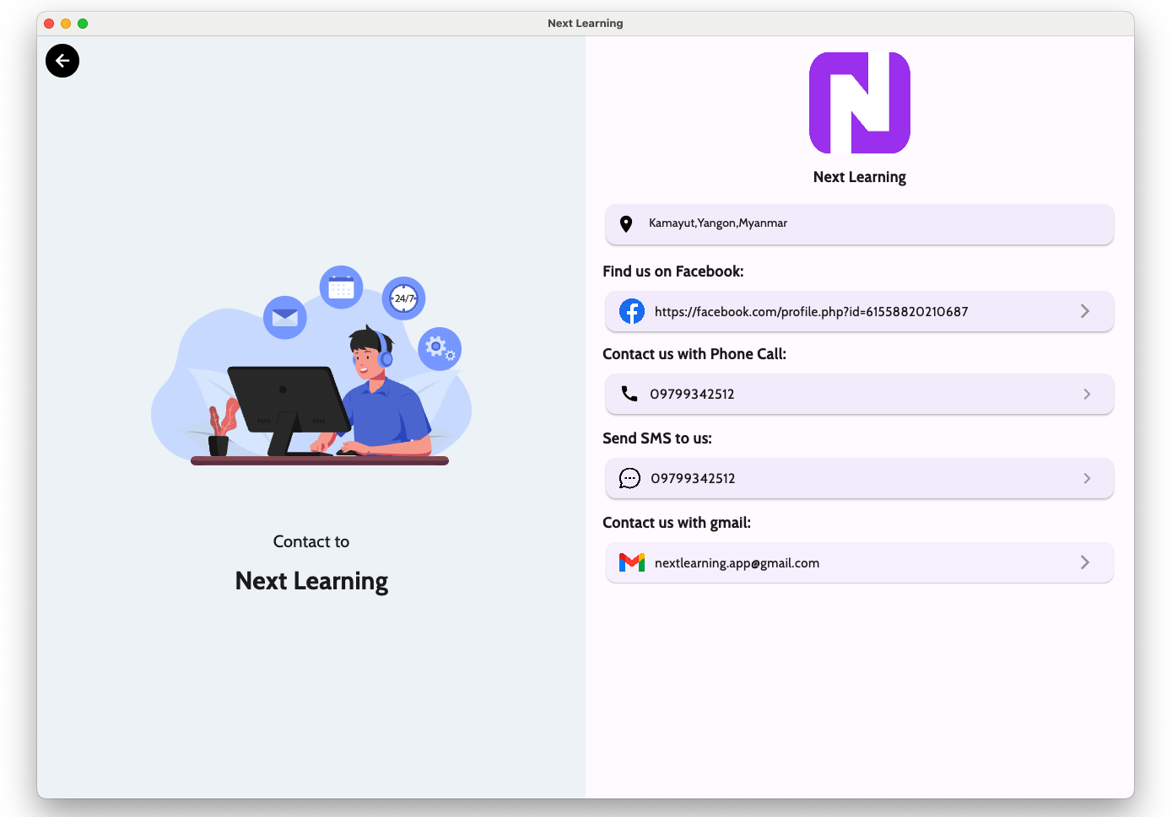Click the Facebook logo icon
This screenshot has height=817, width=1172.
click(631, 312)
